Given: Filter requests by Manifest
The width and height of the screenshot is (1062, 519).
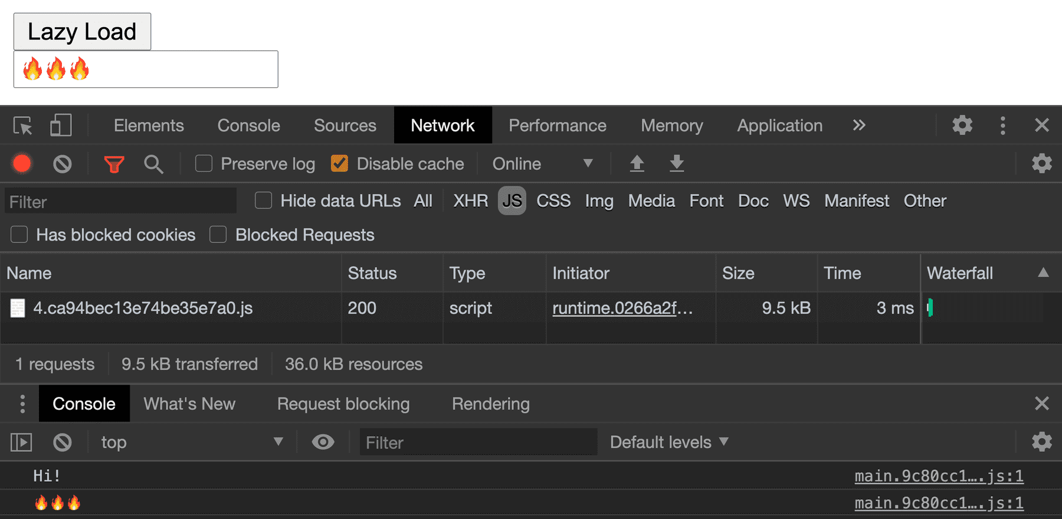Looking at the screenshot, I should pos(857,201).
